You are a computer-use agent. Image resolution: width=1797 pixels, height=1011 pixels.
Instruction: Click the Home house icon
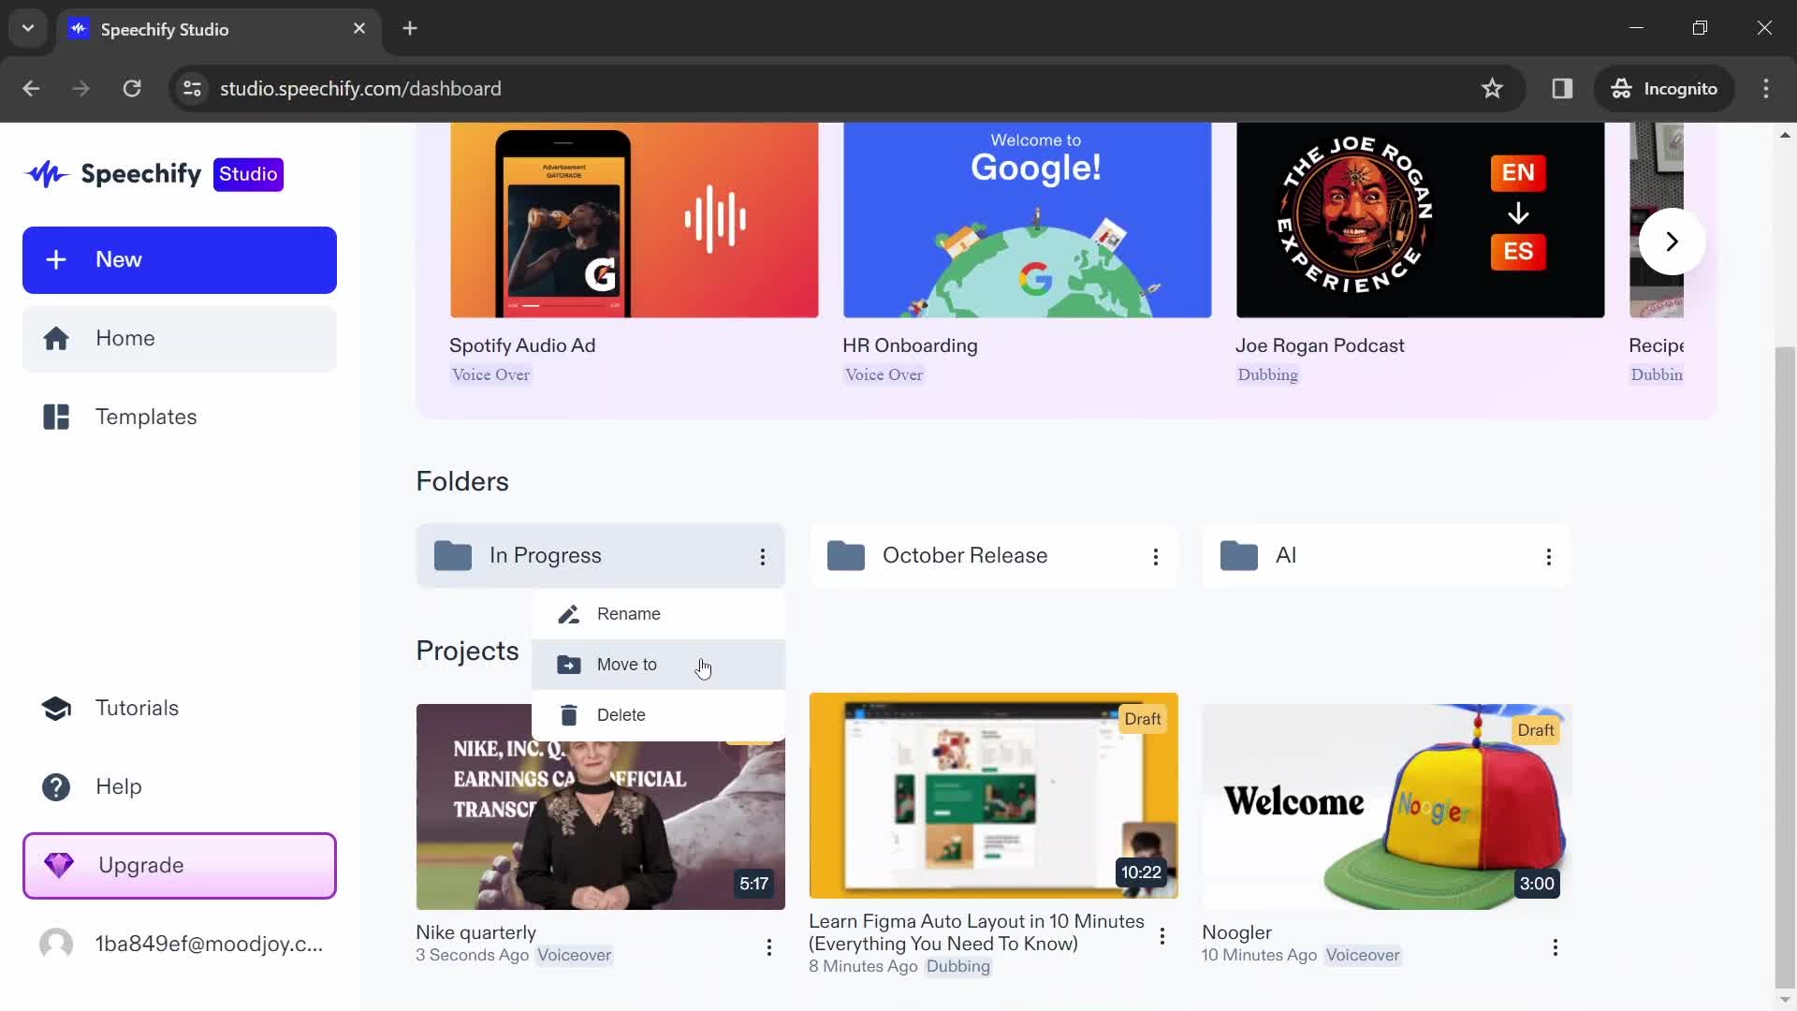tap(56, 339)
